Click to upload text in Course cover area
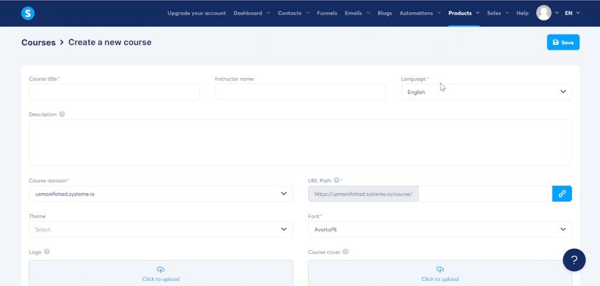This screenshot has height=286, width=600. (x=440, y=279)
